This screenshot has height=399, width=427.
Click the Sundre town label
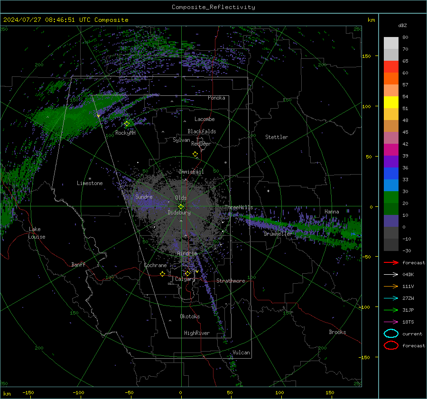[144, 196]
